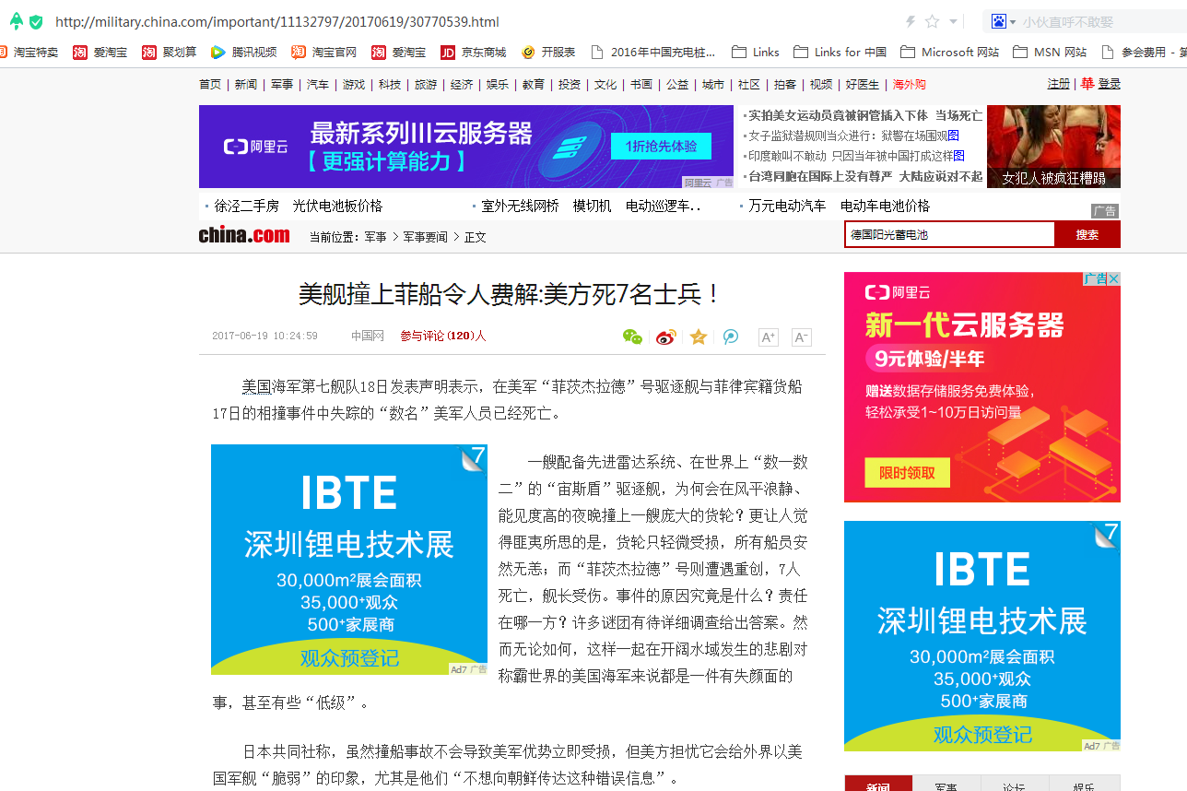Open the Links bookmark folder

756,52
